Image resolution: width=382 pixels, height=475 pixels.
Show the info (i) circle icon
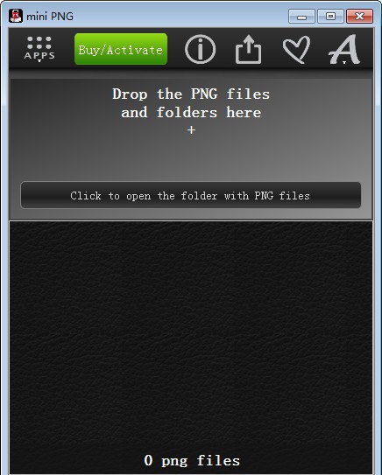coord(200,49)
